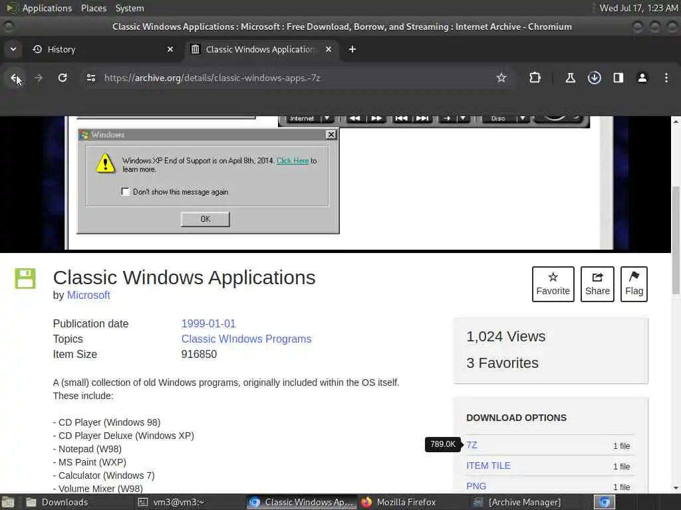Open the site information icon in address bar

point(90,78)
